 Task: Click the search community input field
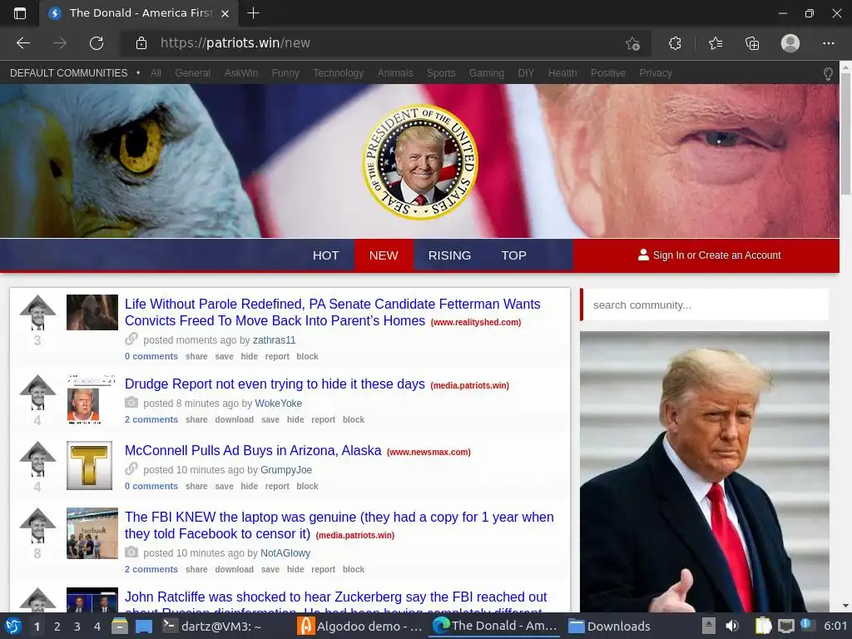click(706, 305)
